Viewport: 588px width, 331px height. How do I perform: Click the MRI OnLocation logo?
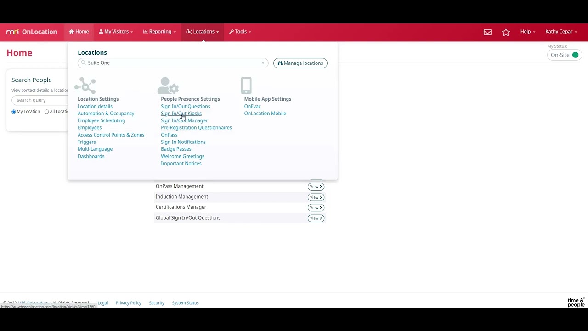pyautogui.click(x=32, y=32)
